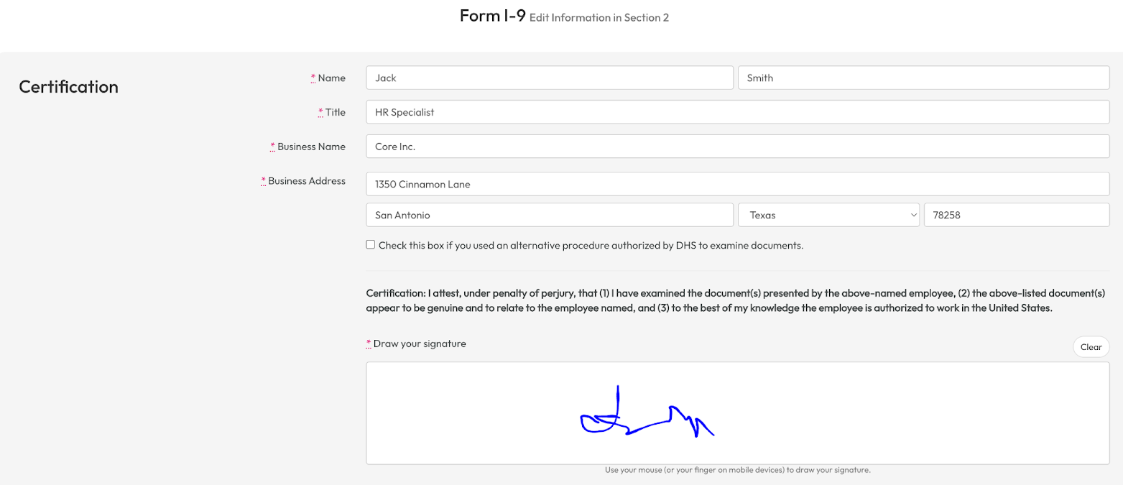Click the Draw your signature label

pyautogui.click(x=420, y=343)
